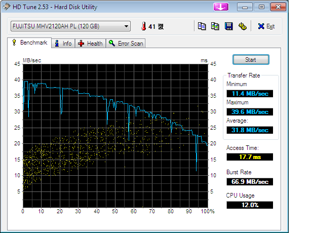Maximize the HD Tune window
Image resolution: width=311 pixels, height=233 pixels.
pos(261,7)
